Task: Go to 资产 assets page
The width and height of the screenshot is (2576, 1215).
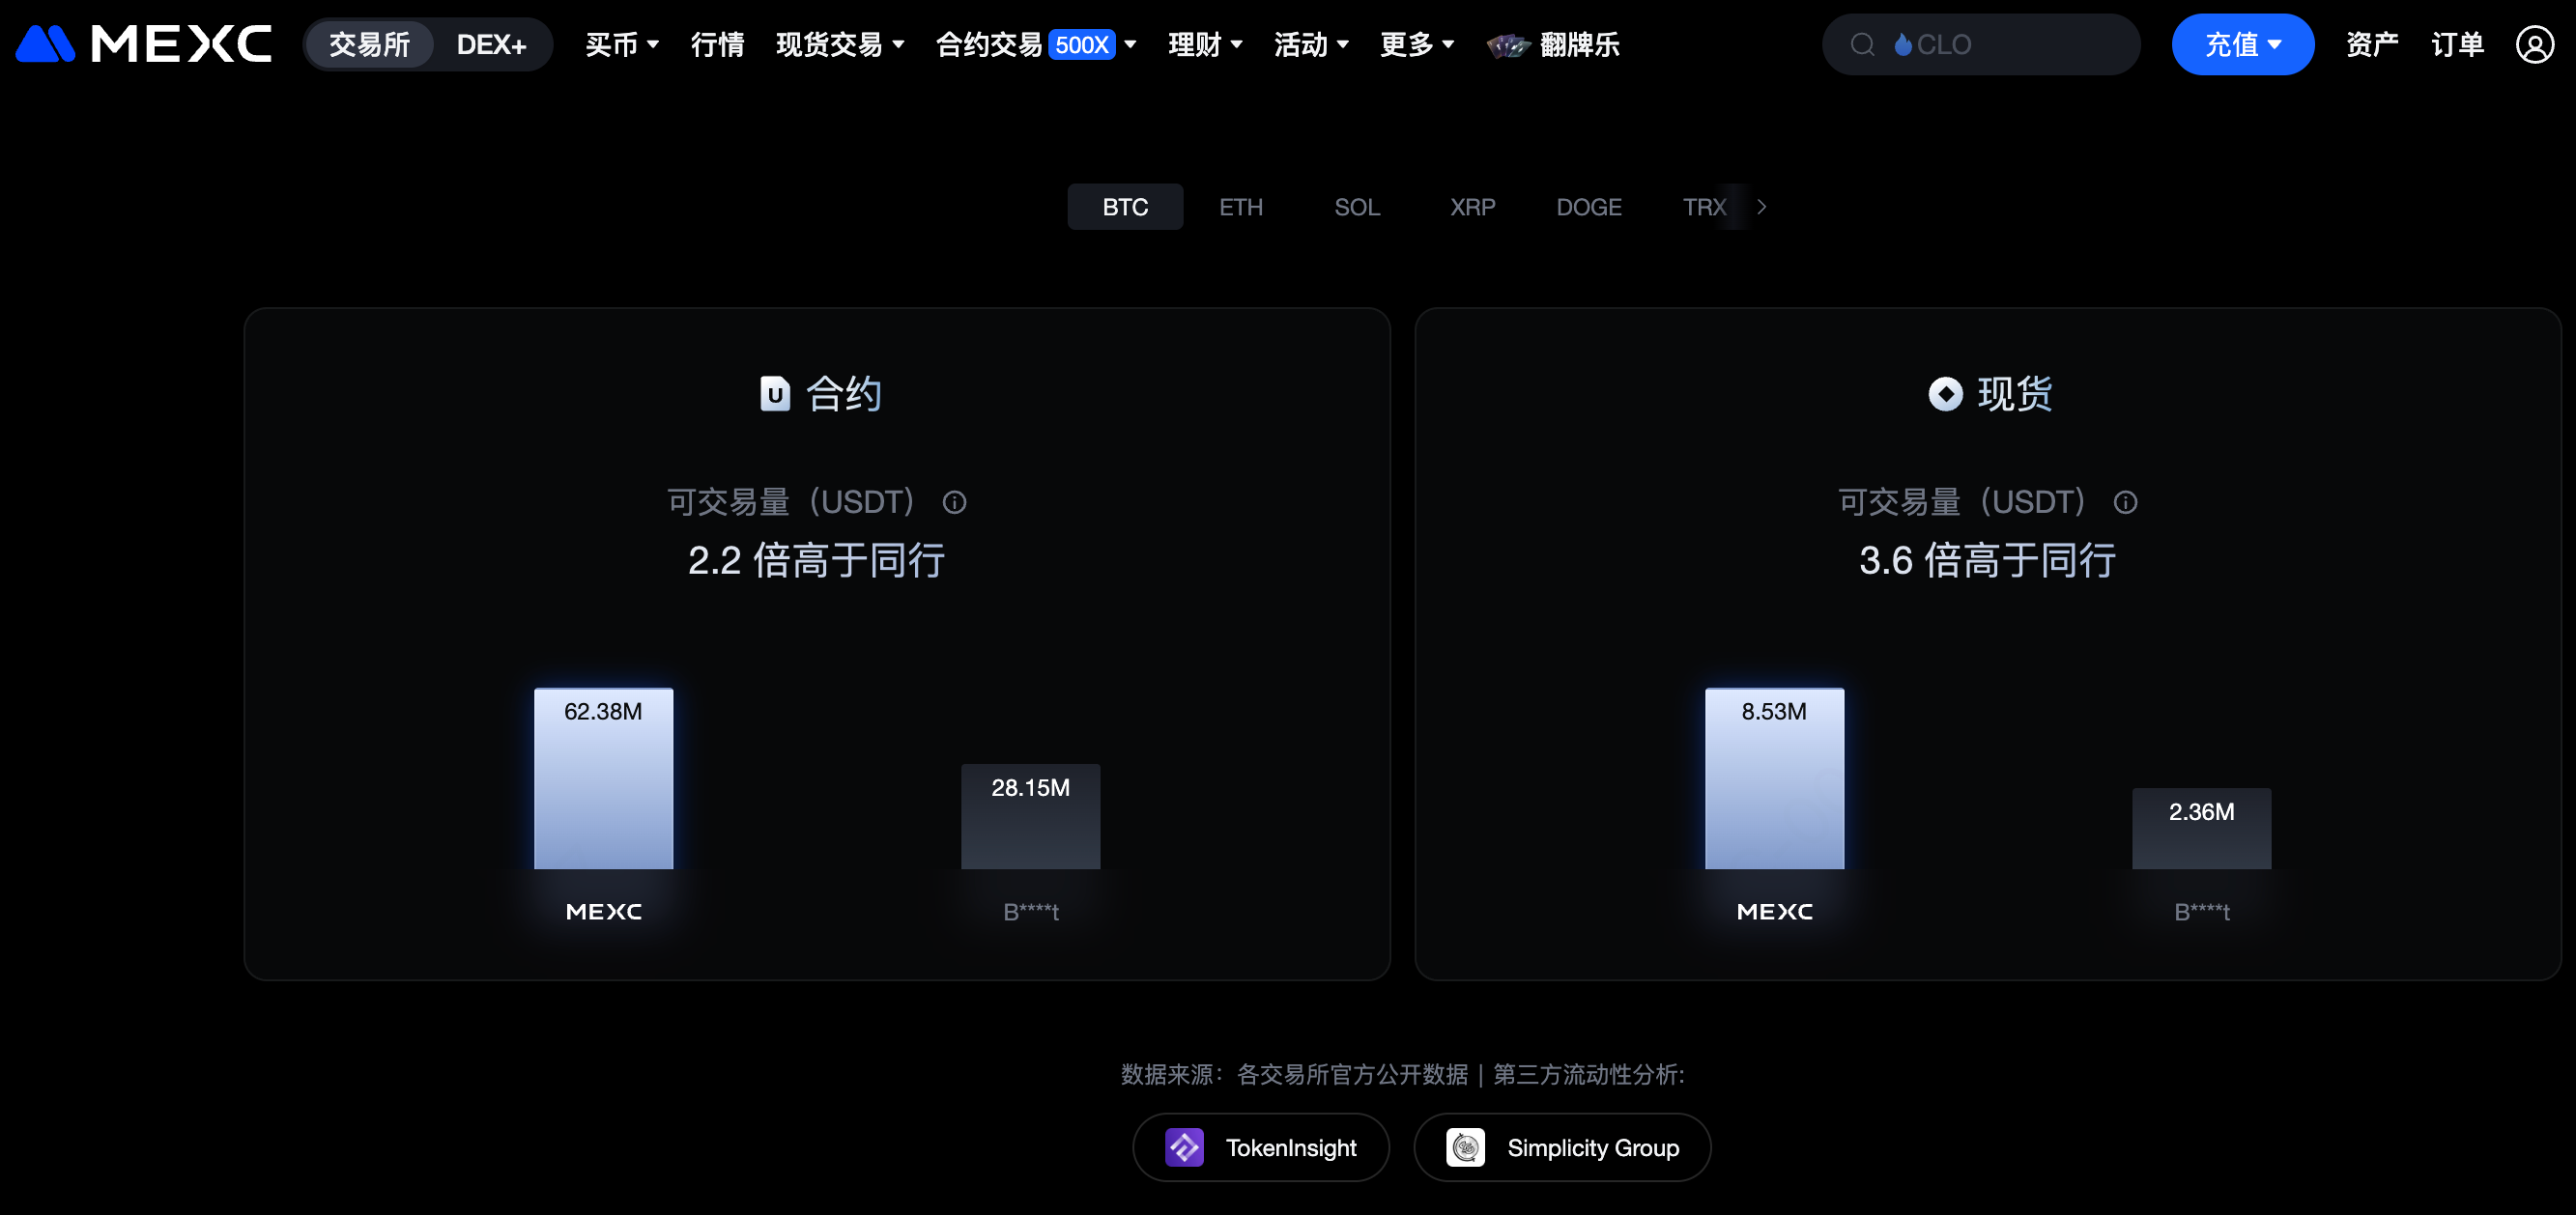Action: [x=2371, y=45]
